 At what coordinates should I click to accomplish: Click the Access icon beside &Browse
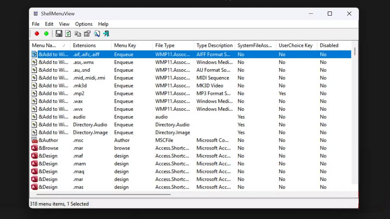34,148
